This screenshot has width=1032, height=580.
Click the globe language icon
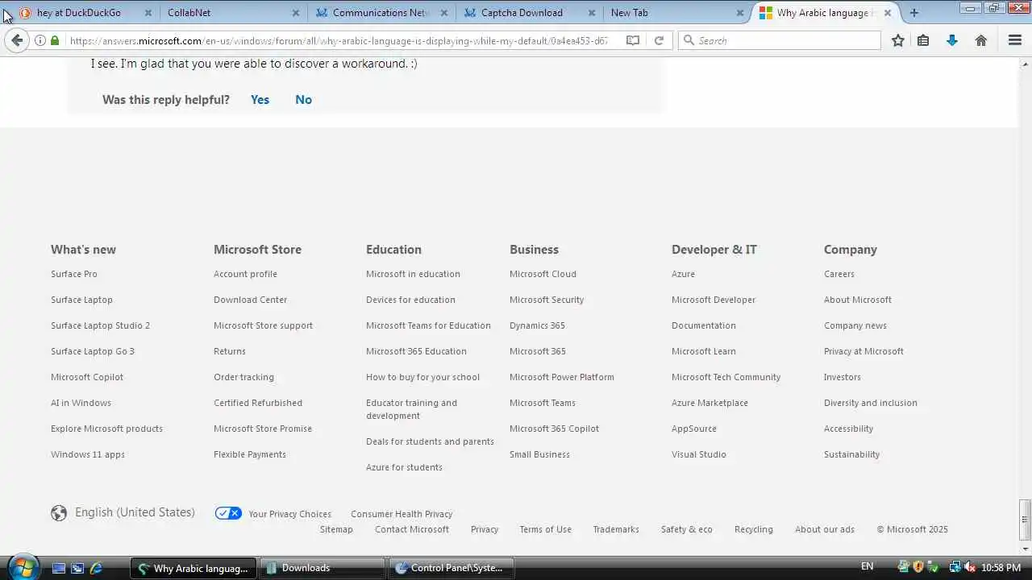point(59,513)
